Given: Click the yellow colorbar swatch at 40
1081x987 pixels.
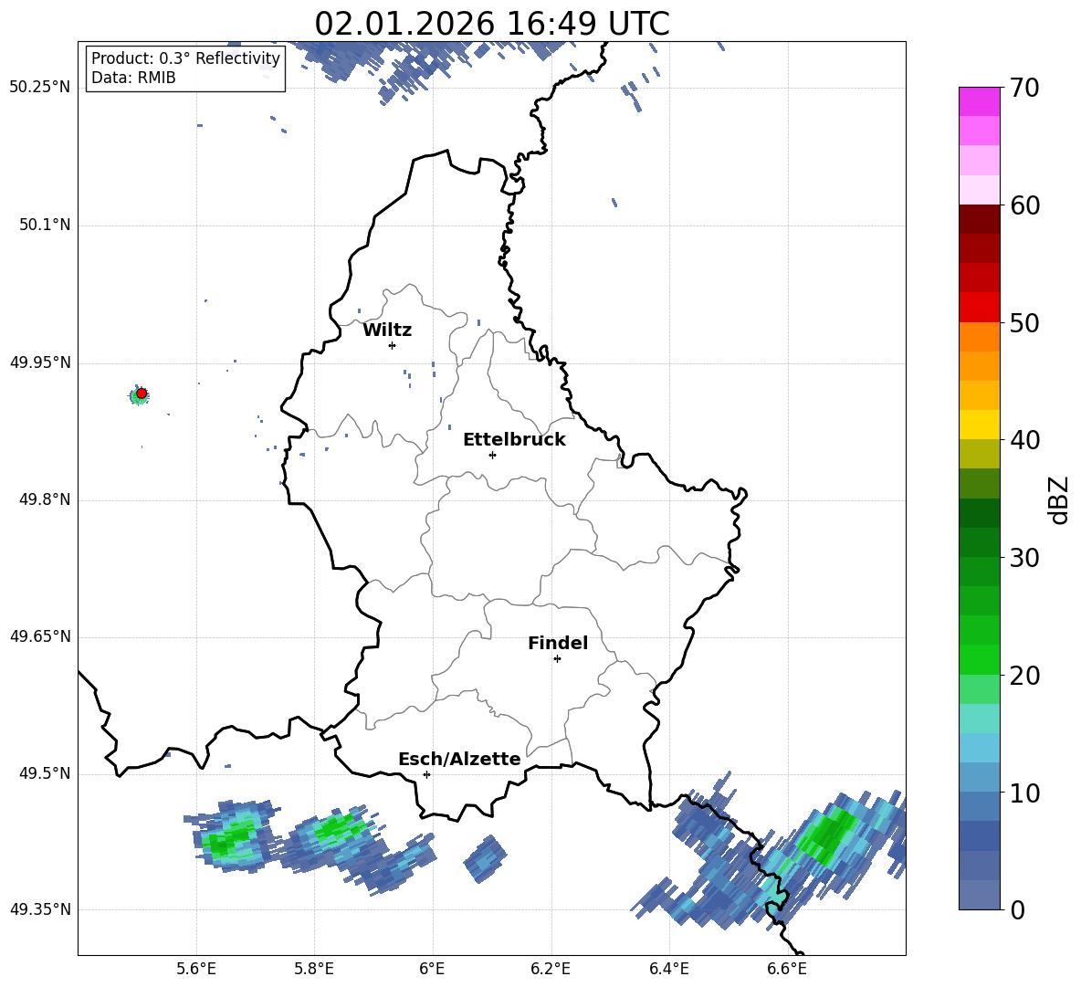Looking at the screenshot, I should pos(980,425).
